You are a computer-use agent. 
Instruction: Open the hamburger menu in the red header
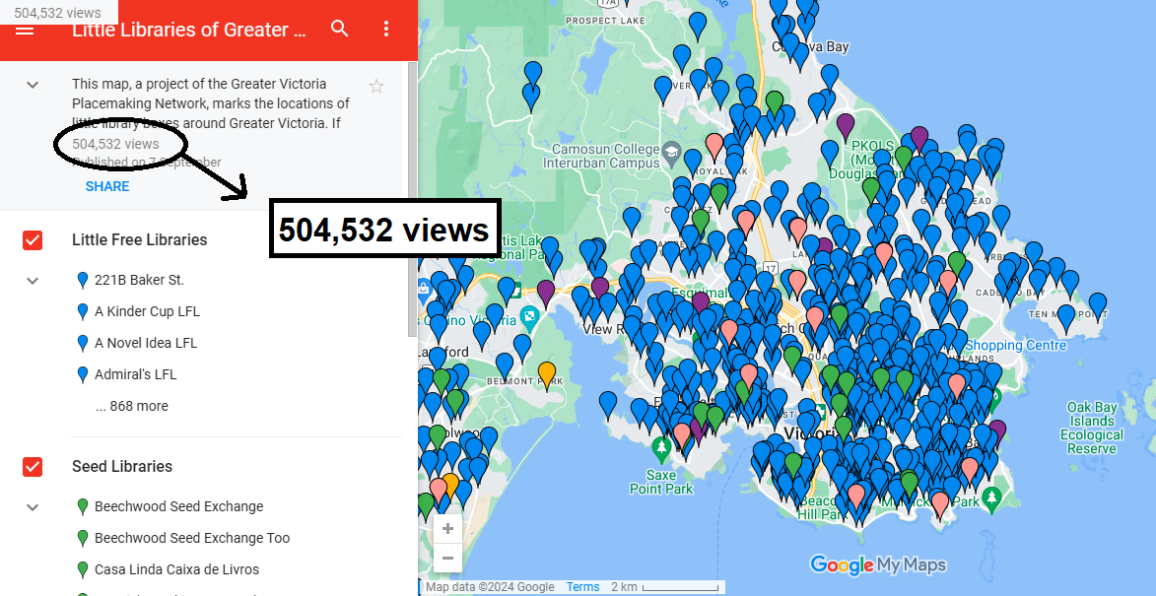(25, 31)
